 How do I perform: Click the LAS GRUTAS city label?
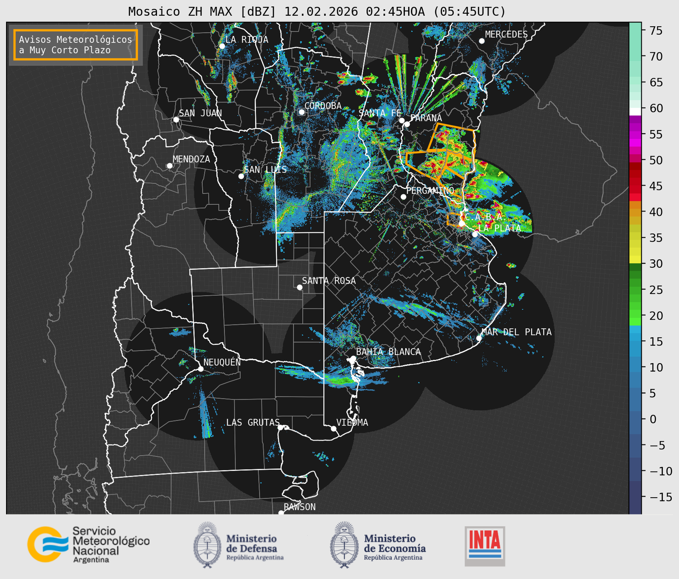pyautogui.click(x=253, y=422)
